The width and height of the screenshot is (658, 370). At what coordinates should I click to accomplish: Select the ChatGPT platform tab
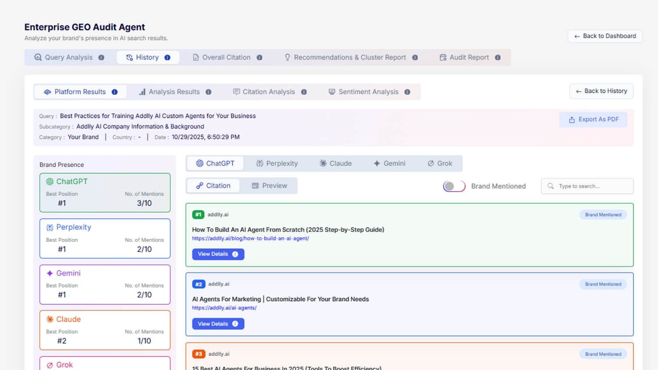[x=215, y=164]
